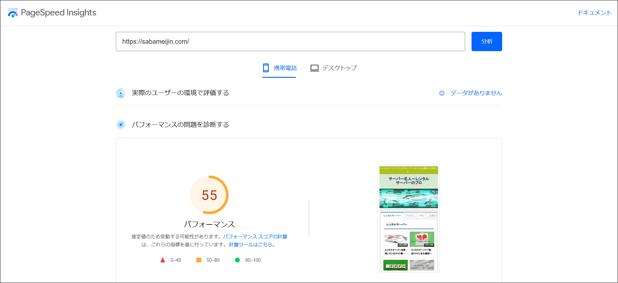Click 実際のユーザーの環境で評価する heading
The width and height of the screenshot is (618, 283).
click(180, 93)
